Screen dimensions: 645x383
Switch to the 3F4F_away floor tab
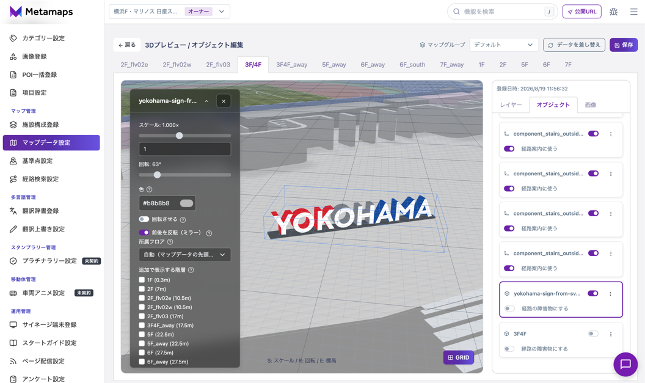click(291, 65)
